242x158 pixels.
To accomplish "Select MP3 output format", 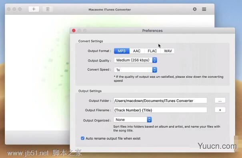I will coord(122,51).
